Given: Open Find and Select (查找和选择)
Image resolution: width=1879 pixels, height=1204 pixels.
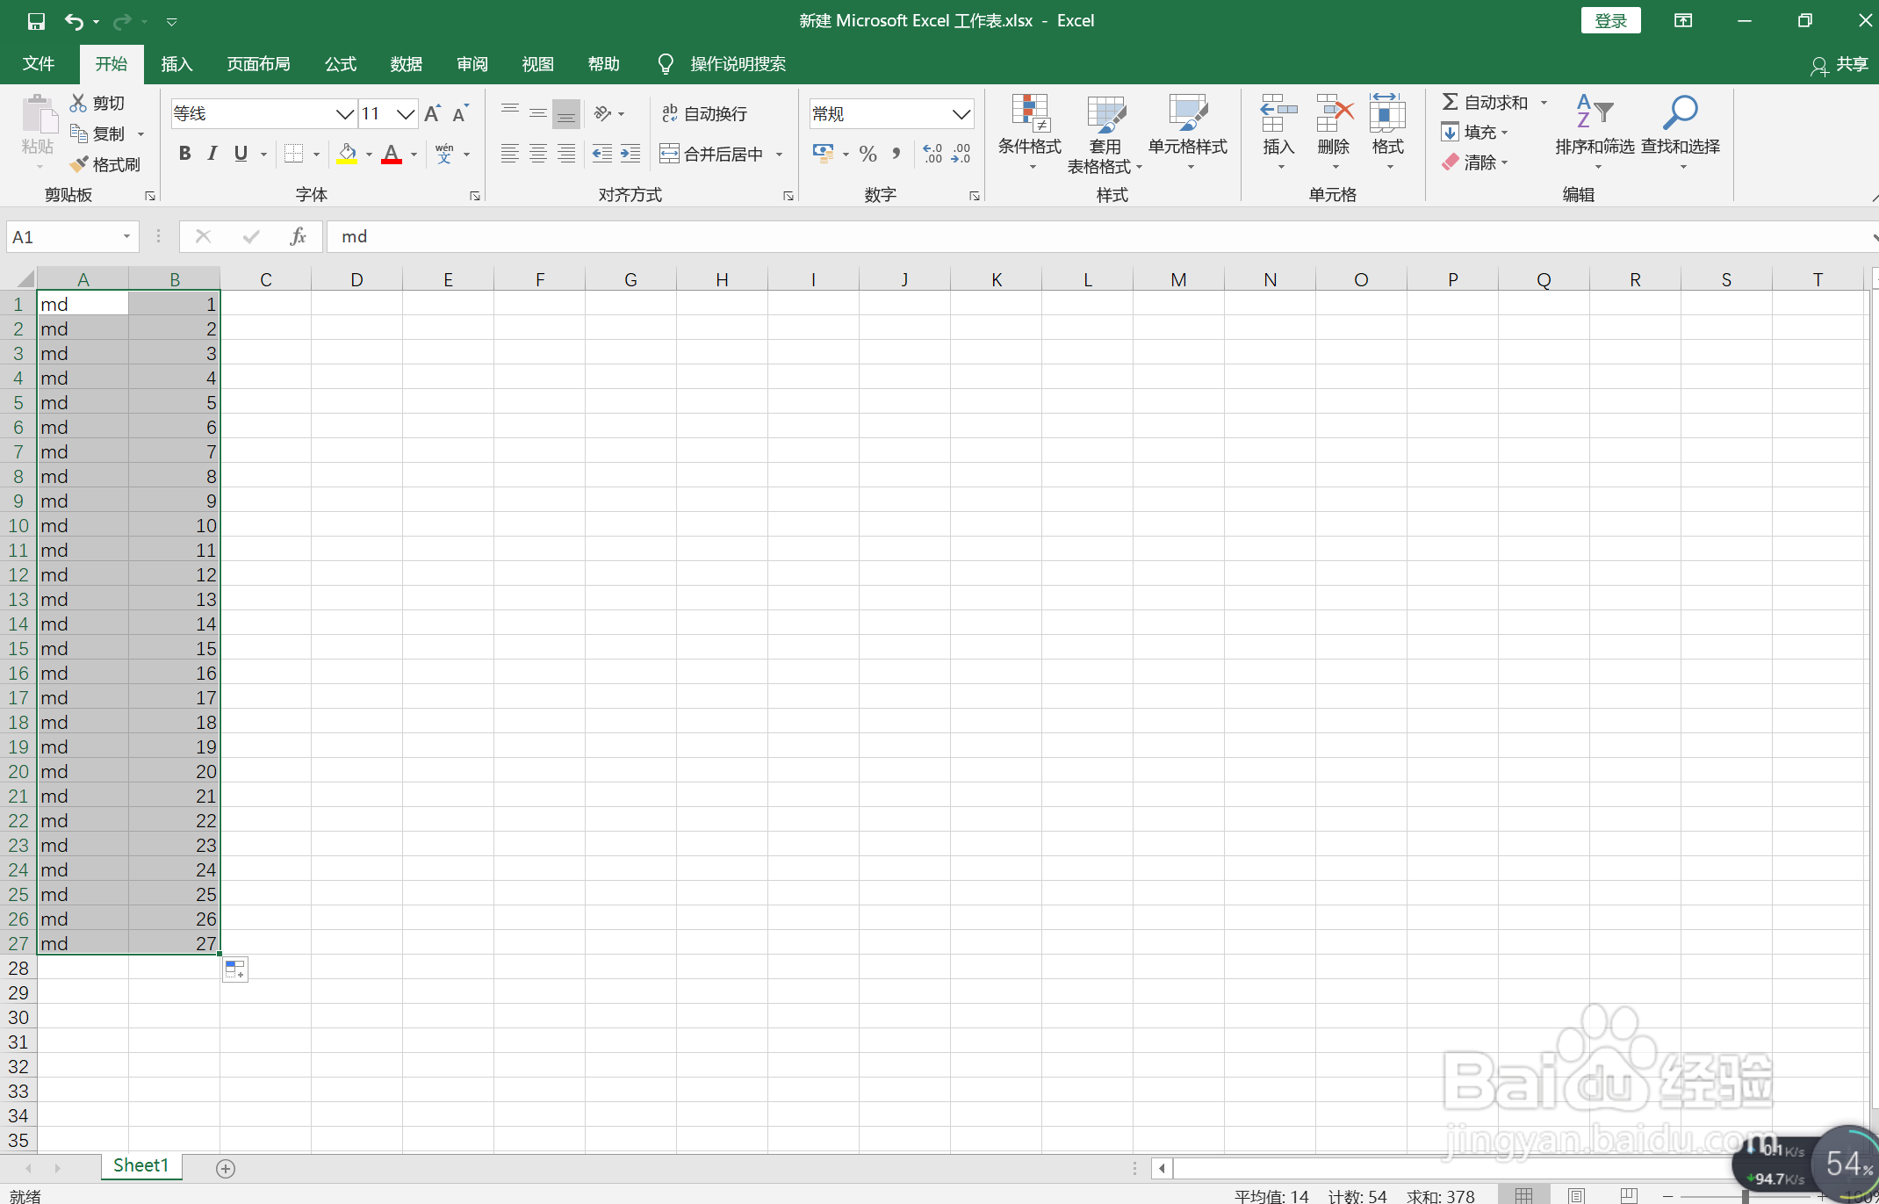Looking at the screenshot, I should (1681, 133).
